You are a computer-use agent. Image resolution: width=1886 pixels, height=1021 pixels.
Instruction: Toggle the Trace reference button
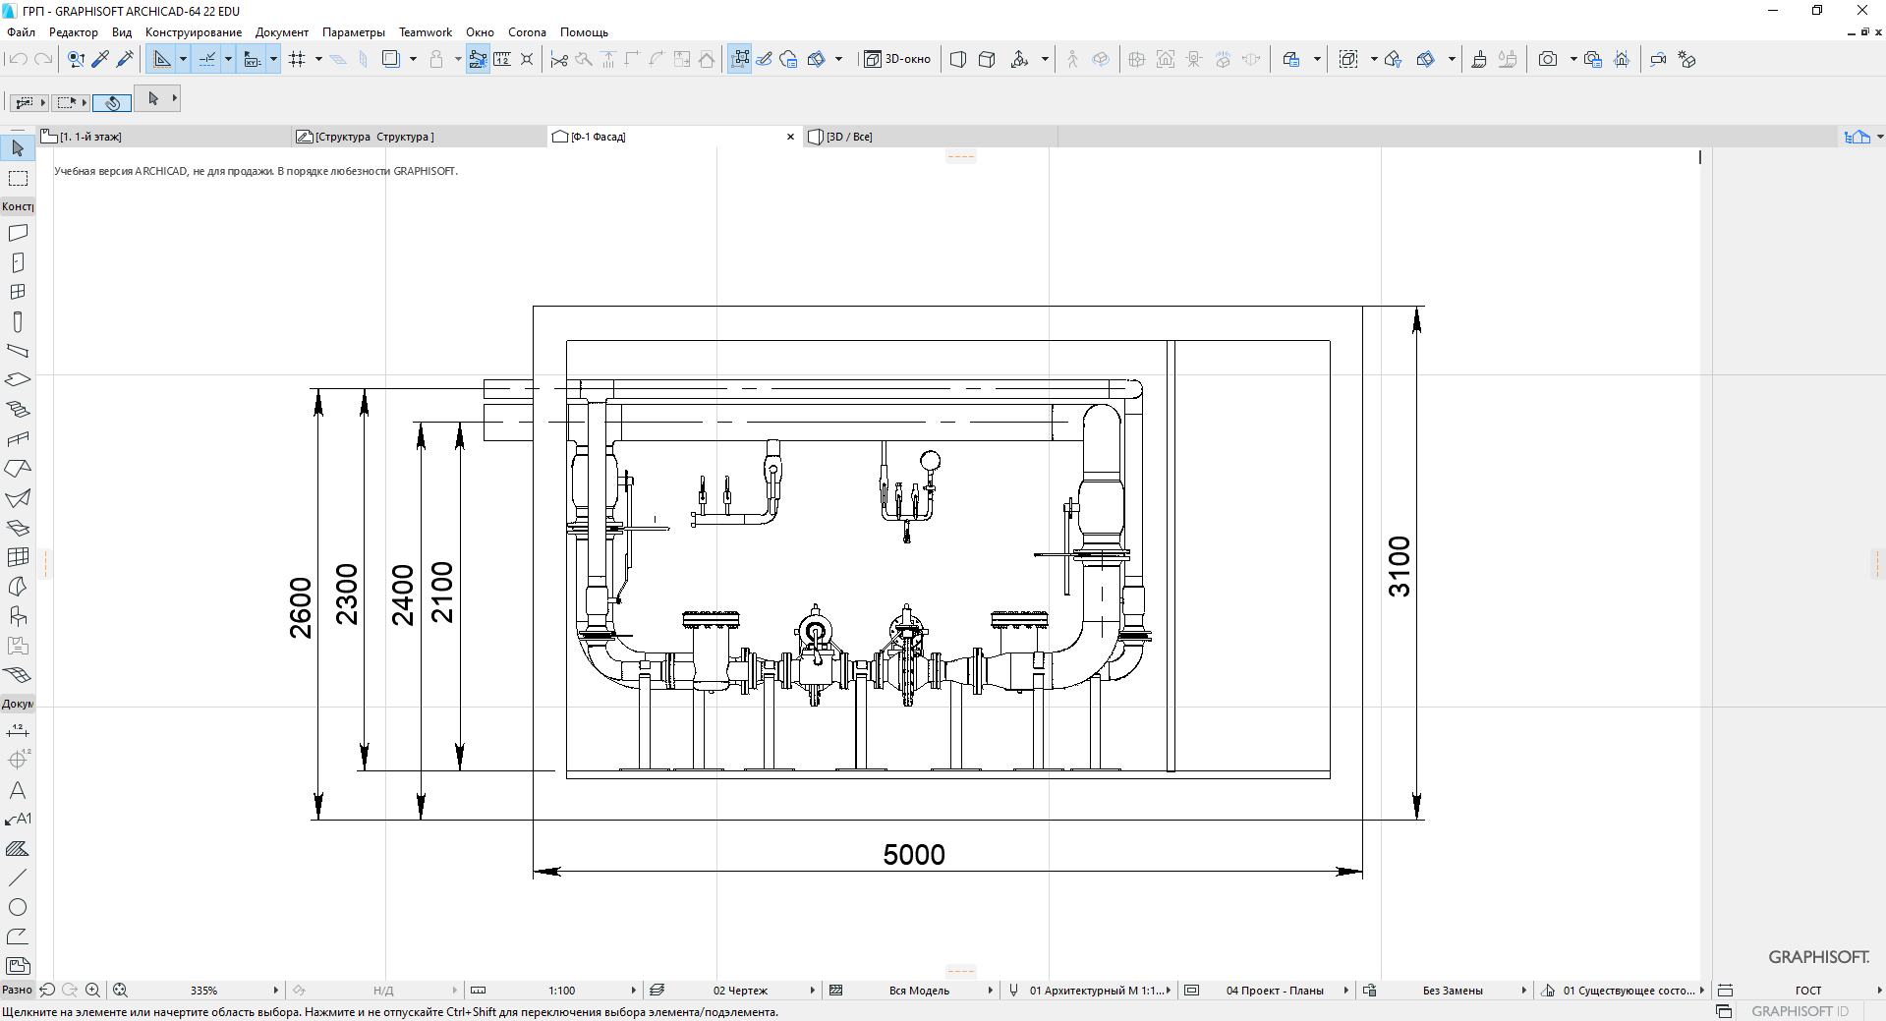click(390, 59)
